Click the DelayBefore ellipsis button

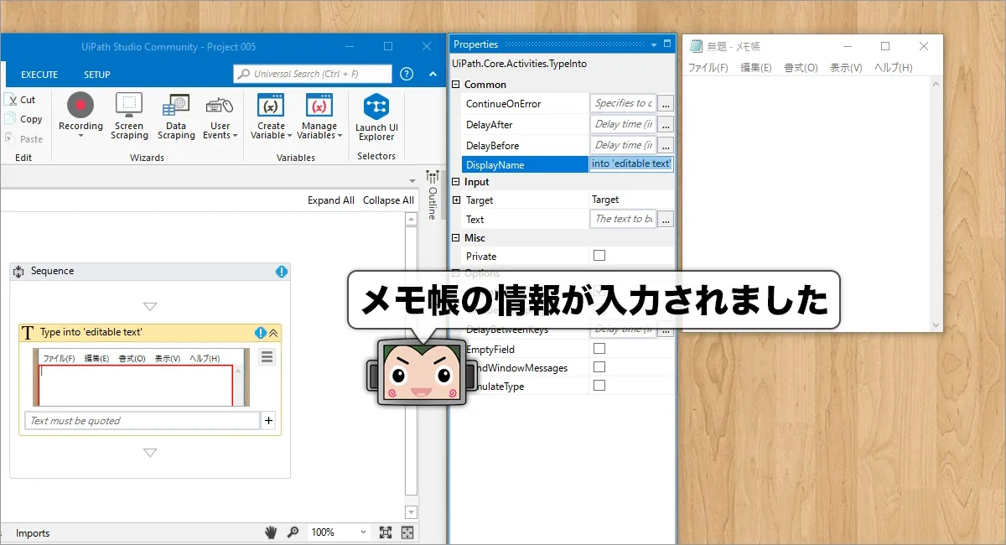tap(666, 145)
